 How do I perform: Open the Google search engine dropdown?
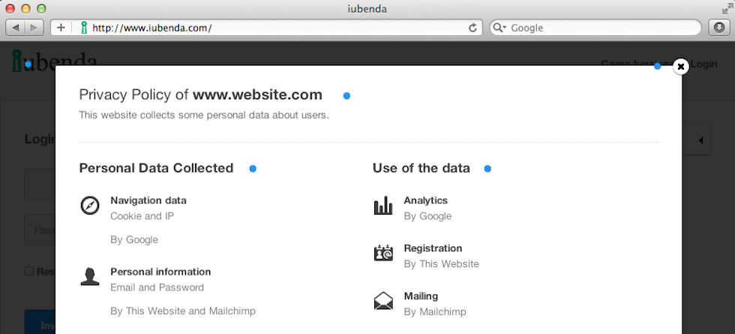coord(500,28)
